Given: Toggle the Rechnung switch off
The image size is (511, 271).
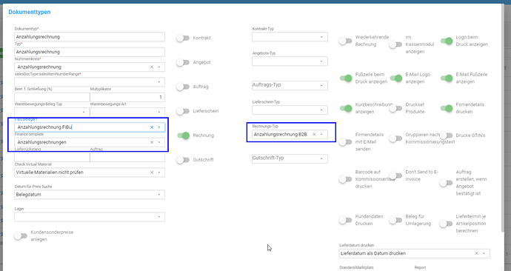Looking at the screenshot, I should pyautogui.click(x=184, y=135).
